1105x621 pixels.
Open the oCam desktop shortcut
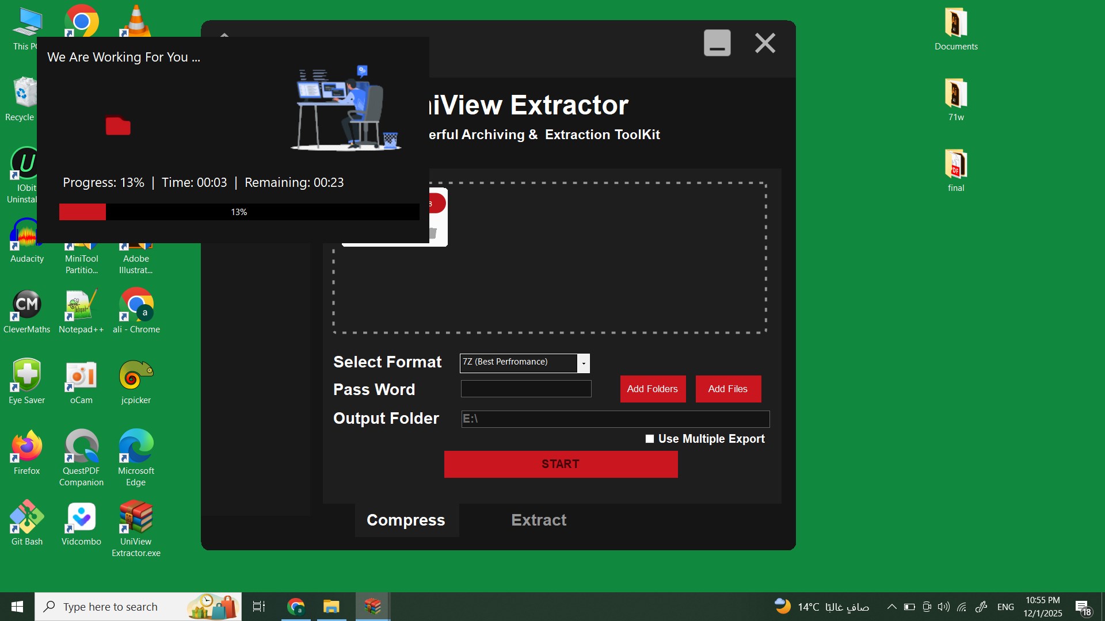coord(81,376)
